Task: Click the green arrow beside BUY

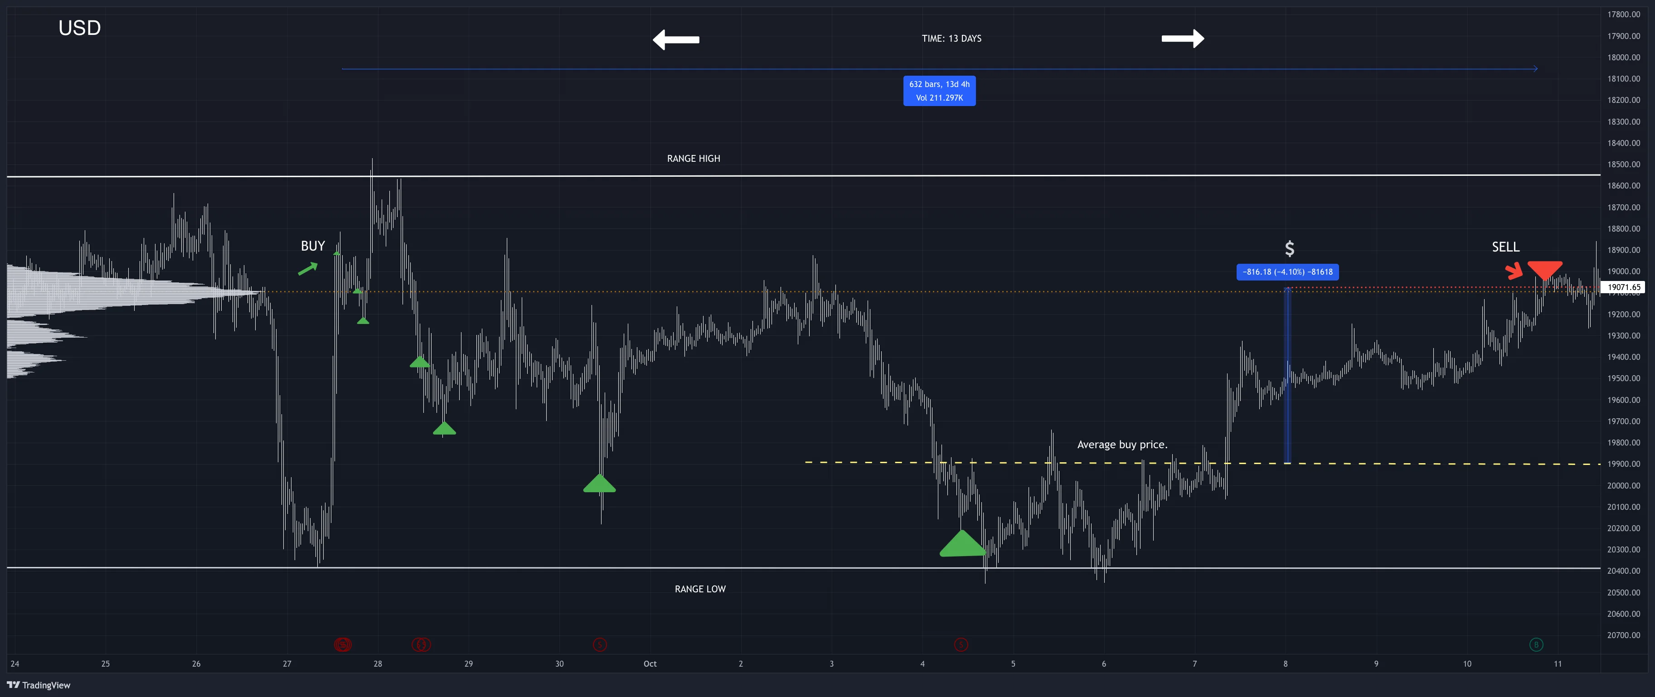Action: coord(308,268)
